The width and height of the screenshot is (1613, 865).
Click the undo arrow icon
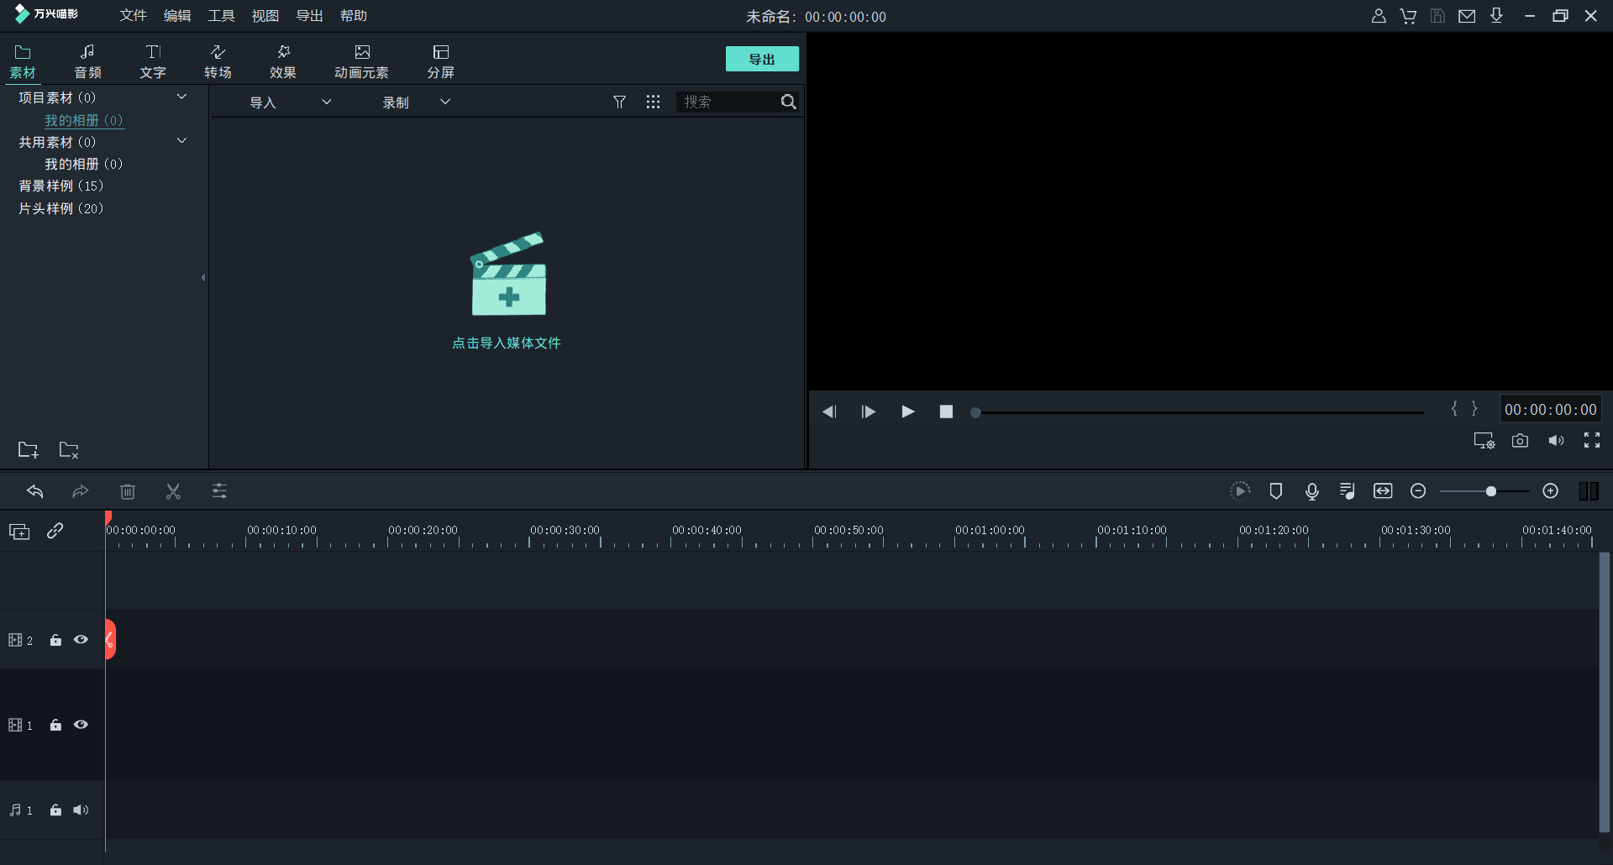(x=35, y=491)
